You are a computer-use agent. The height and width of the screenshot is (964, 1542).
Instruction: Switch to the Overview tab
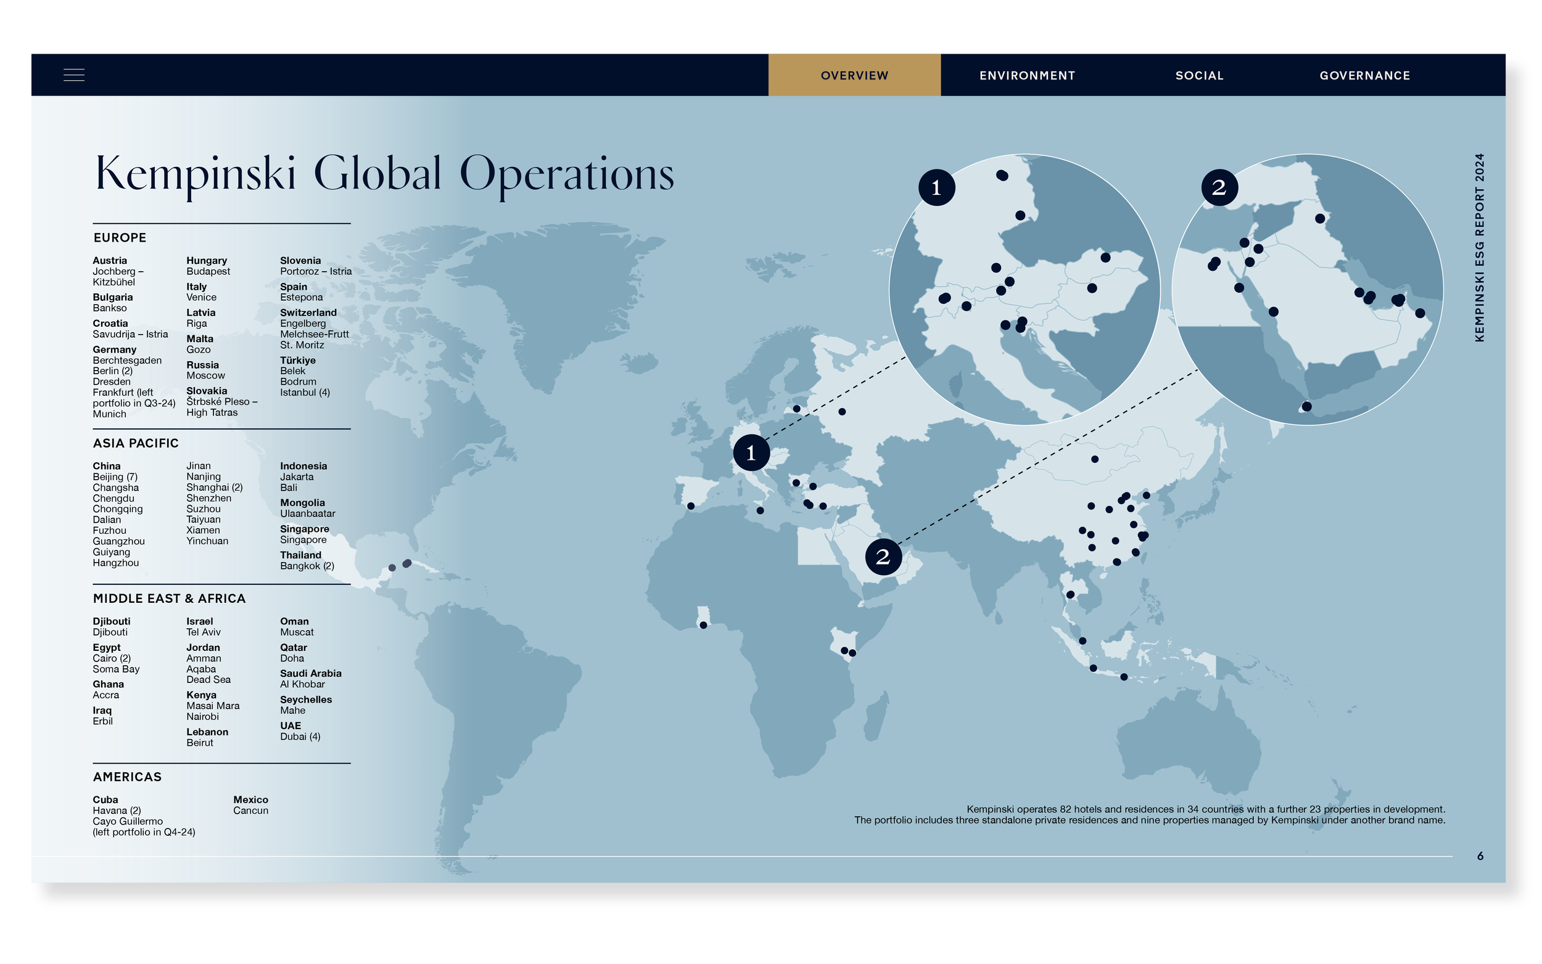click(854, 75)
